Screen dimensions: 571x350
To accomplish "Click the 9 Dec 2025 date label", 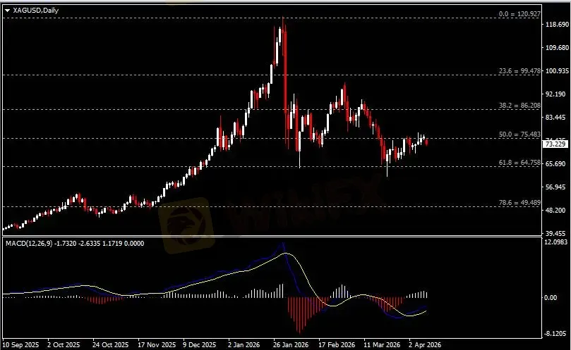I will coord(199,344).
